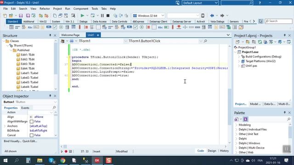Click the New items toolbar icon

coord(5,16)
